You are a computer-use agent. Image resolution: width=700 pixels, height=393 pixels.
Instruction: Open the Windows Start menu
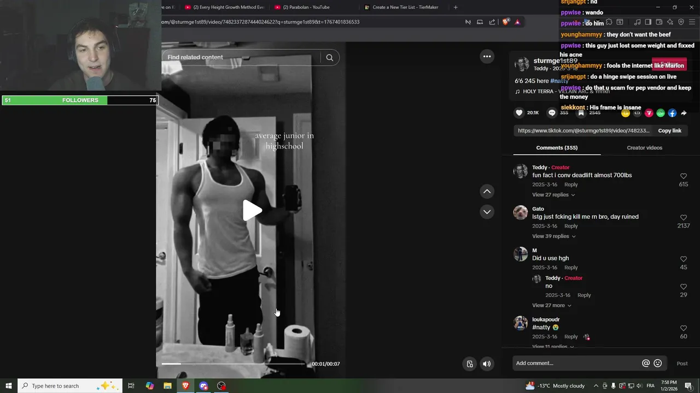tap(9, 386)
